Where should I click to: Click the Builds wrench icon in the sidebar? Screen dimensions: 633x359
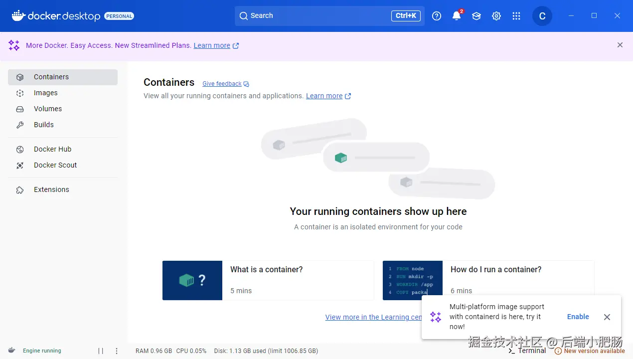pos(20,125)
